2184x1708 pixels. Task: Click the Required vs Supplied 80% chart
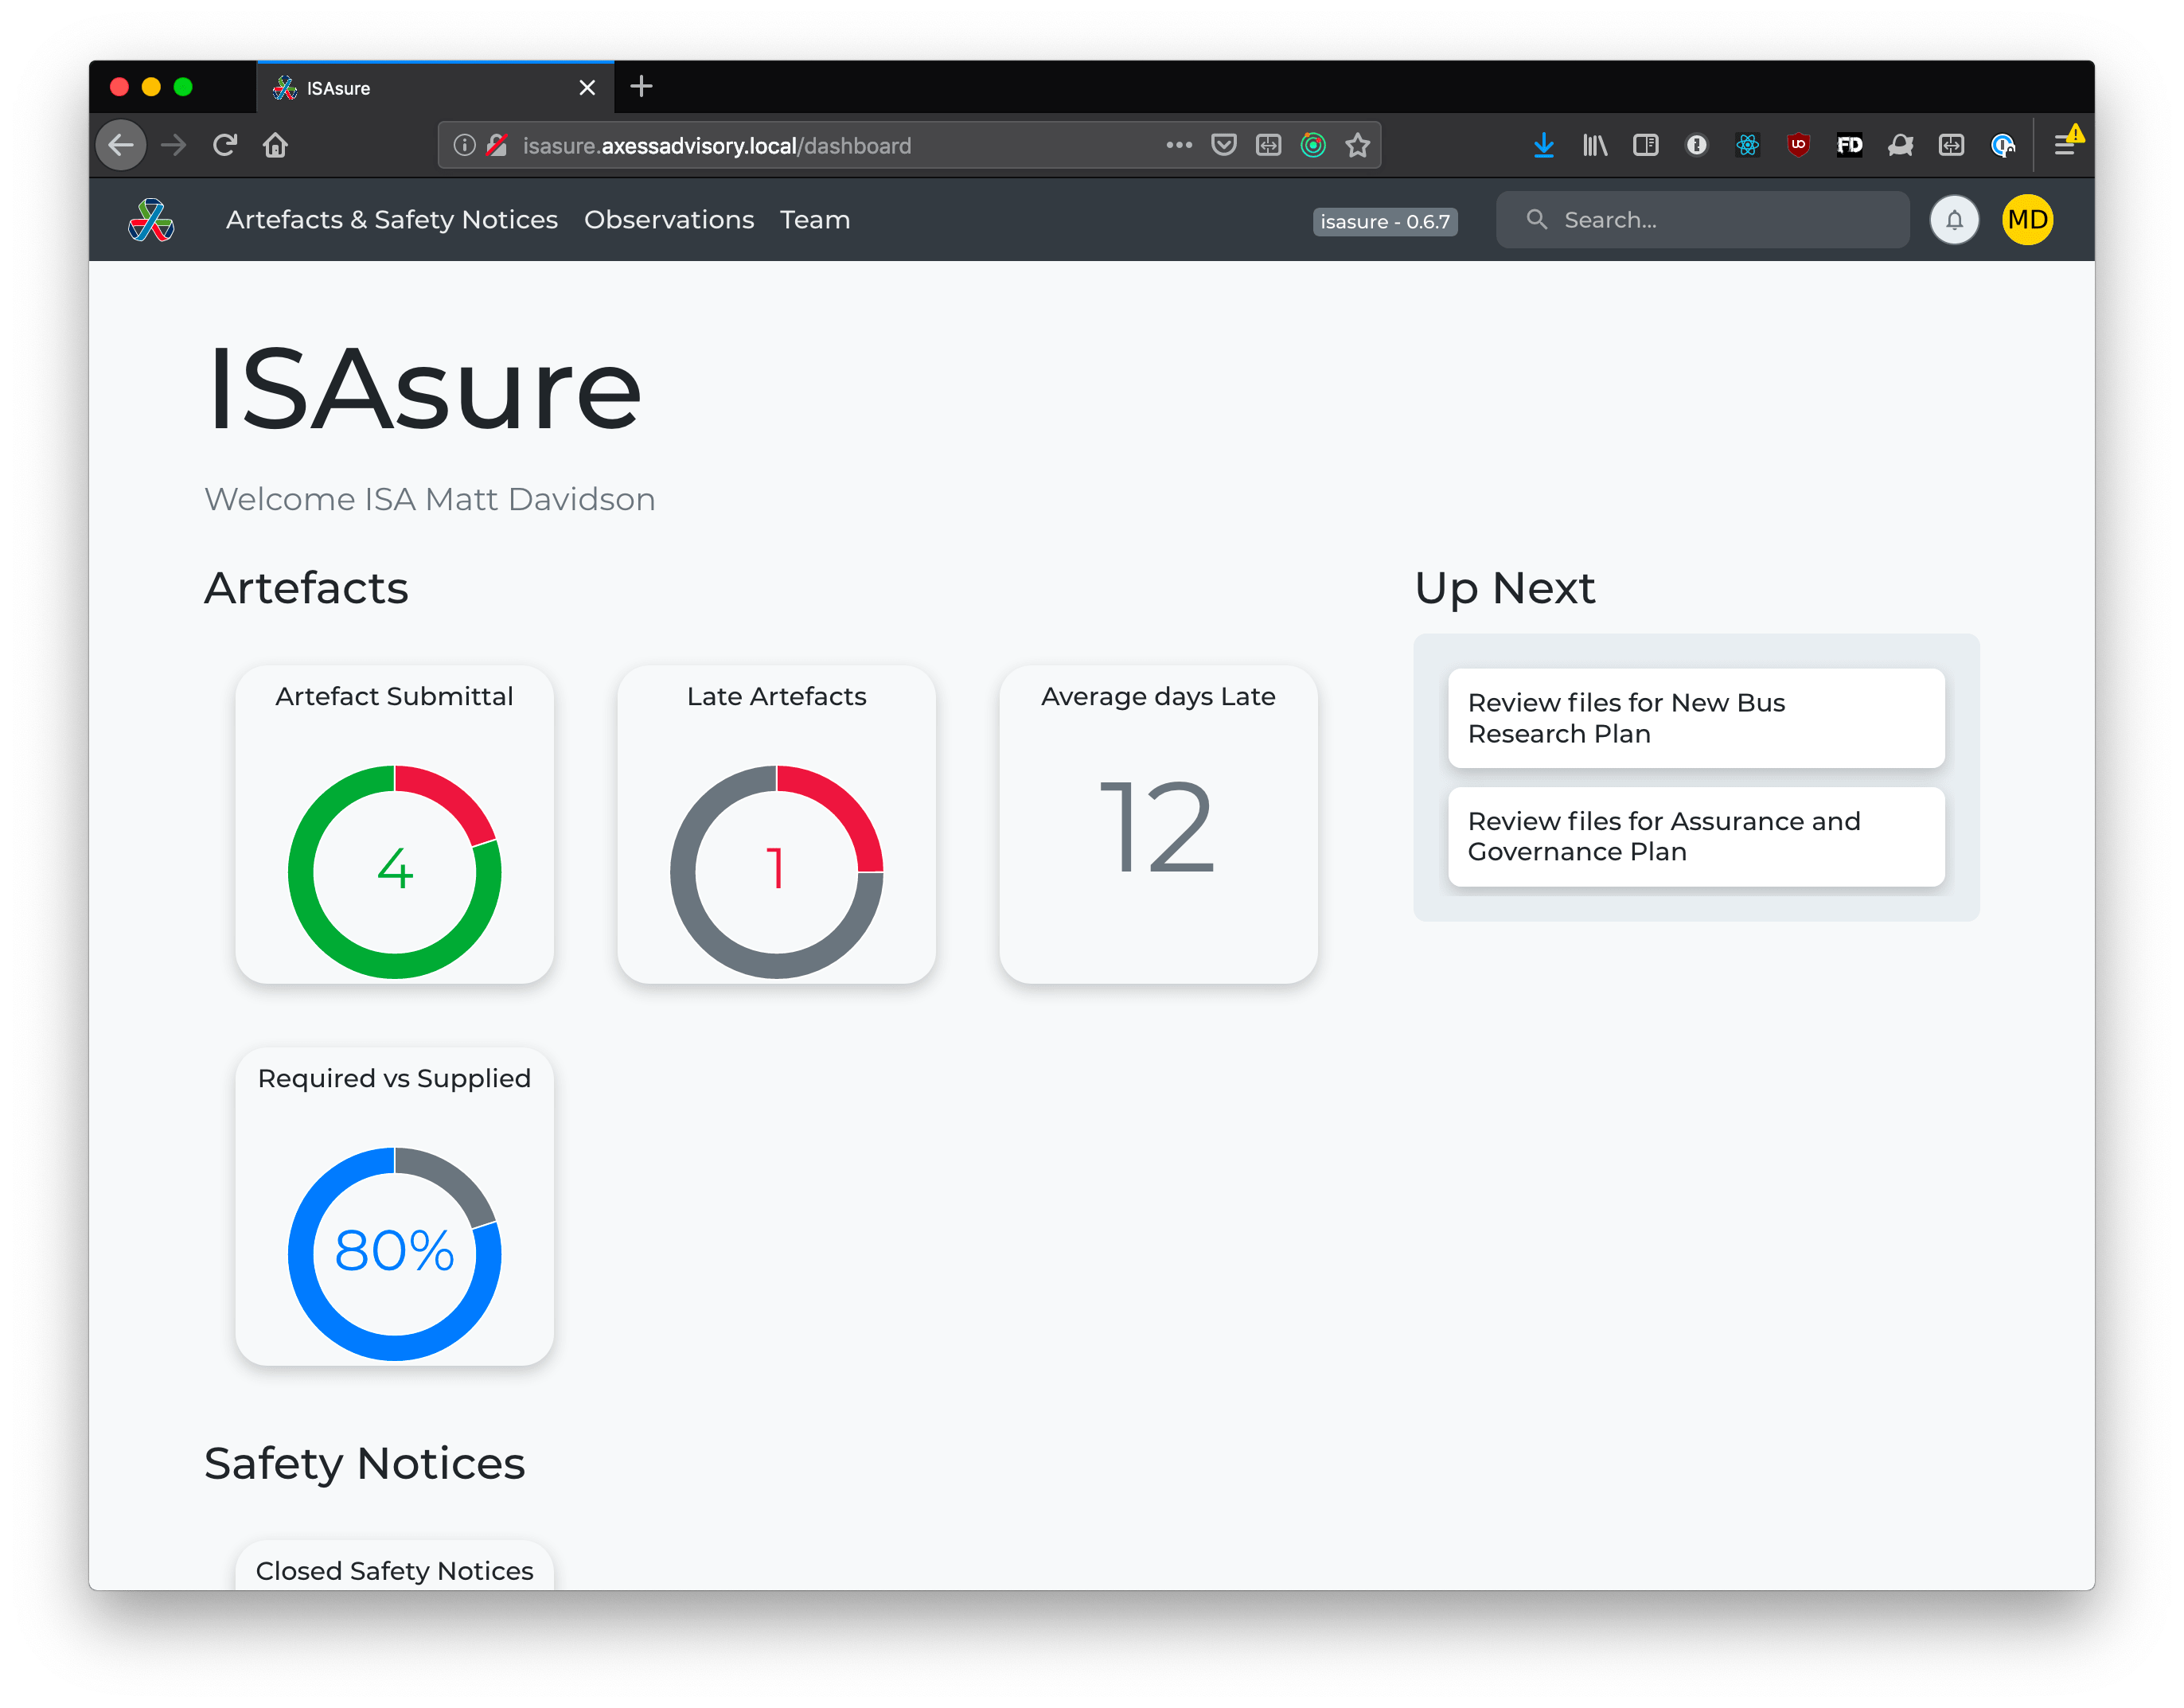coord(394,1253)
